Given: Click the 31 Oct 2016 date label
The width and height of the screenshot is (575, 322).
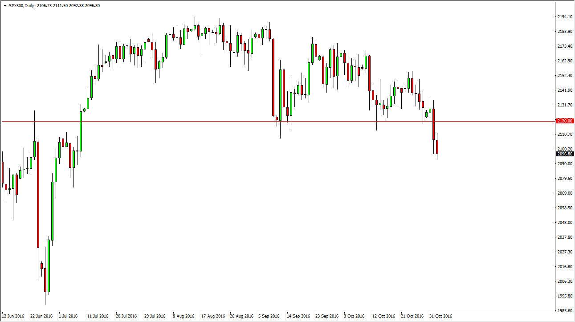Looking at the screenshot, I should 441,315.
